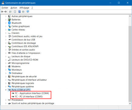132x110 pixels.
Task: Expand the Contrôleurs de bus USB node
Action: click(6, 40)
